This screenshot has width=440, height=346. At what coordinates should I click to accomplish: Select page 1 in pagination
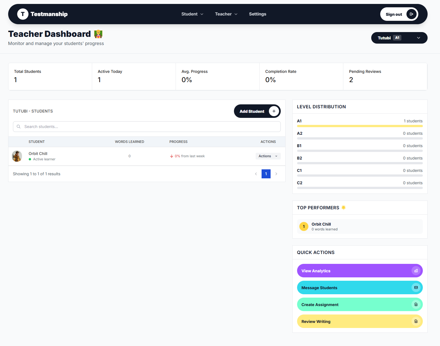tap(266, 174)
